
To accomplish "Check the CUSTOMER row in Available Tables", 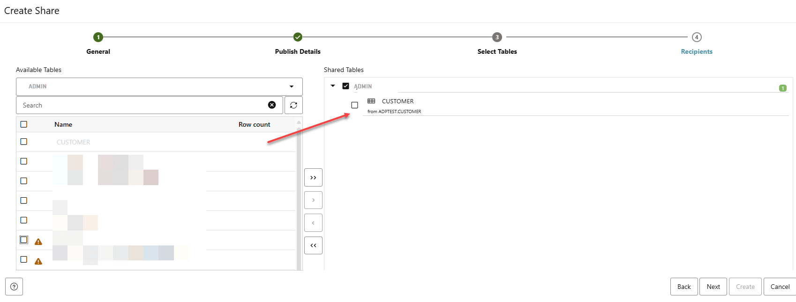I will pyautogui.click(x=24, y=142).
